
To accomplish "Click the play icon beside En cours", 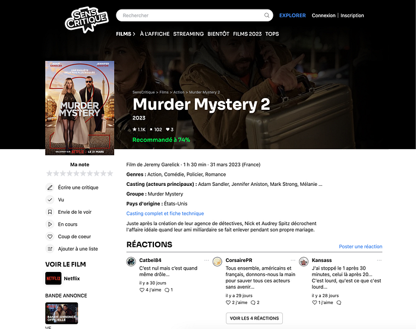I will click(x=50, y=224).
